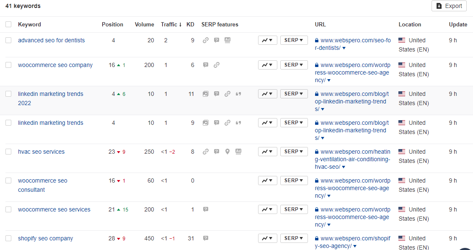
Task: Click the quote marks icon for linkedin marketing trends 2022
Action: coord(238,94)
